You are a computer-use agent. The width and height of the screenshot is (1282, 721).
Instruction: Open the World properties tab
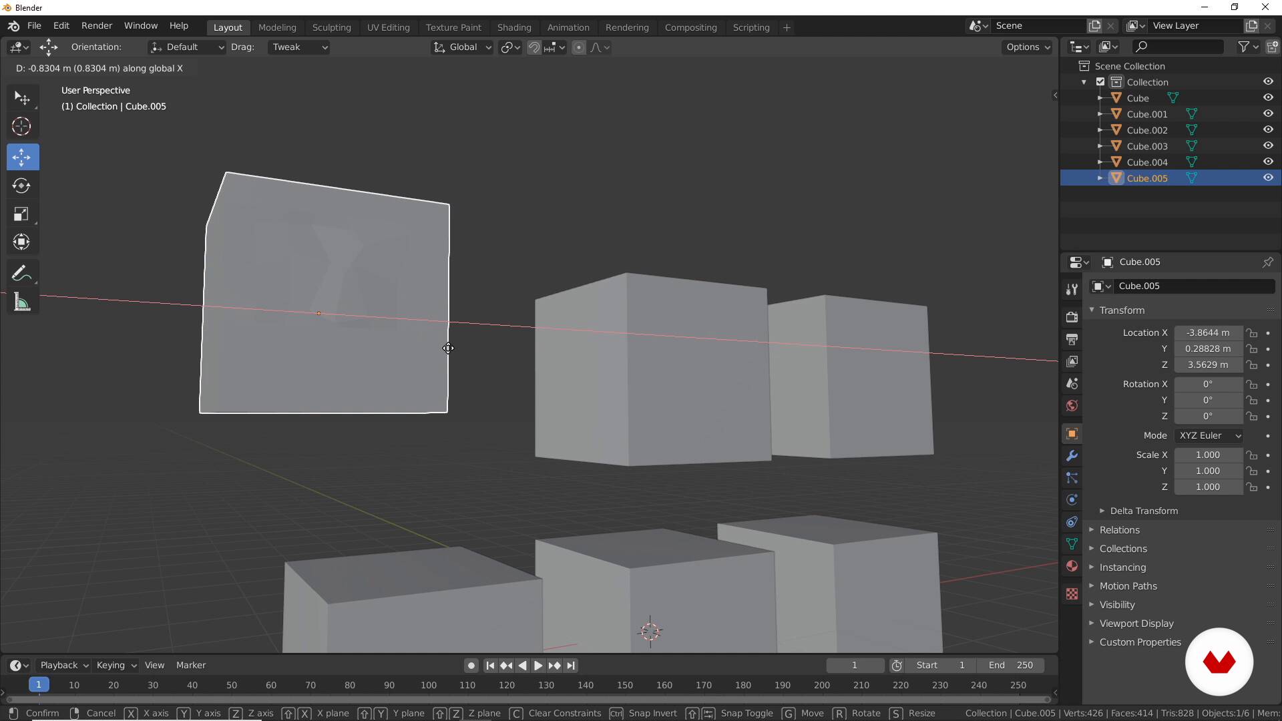[1072, 405]
